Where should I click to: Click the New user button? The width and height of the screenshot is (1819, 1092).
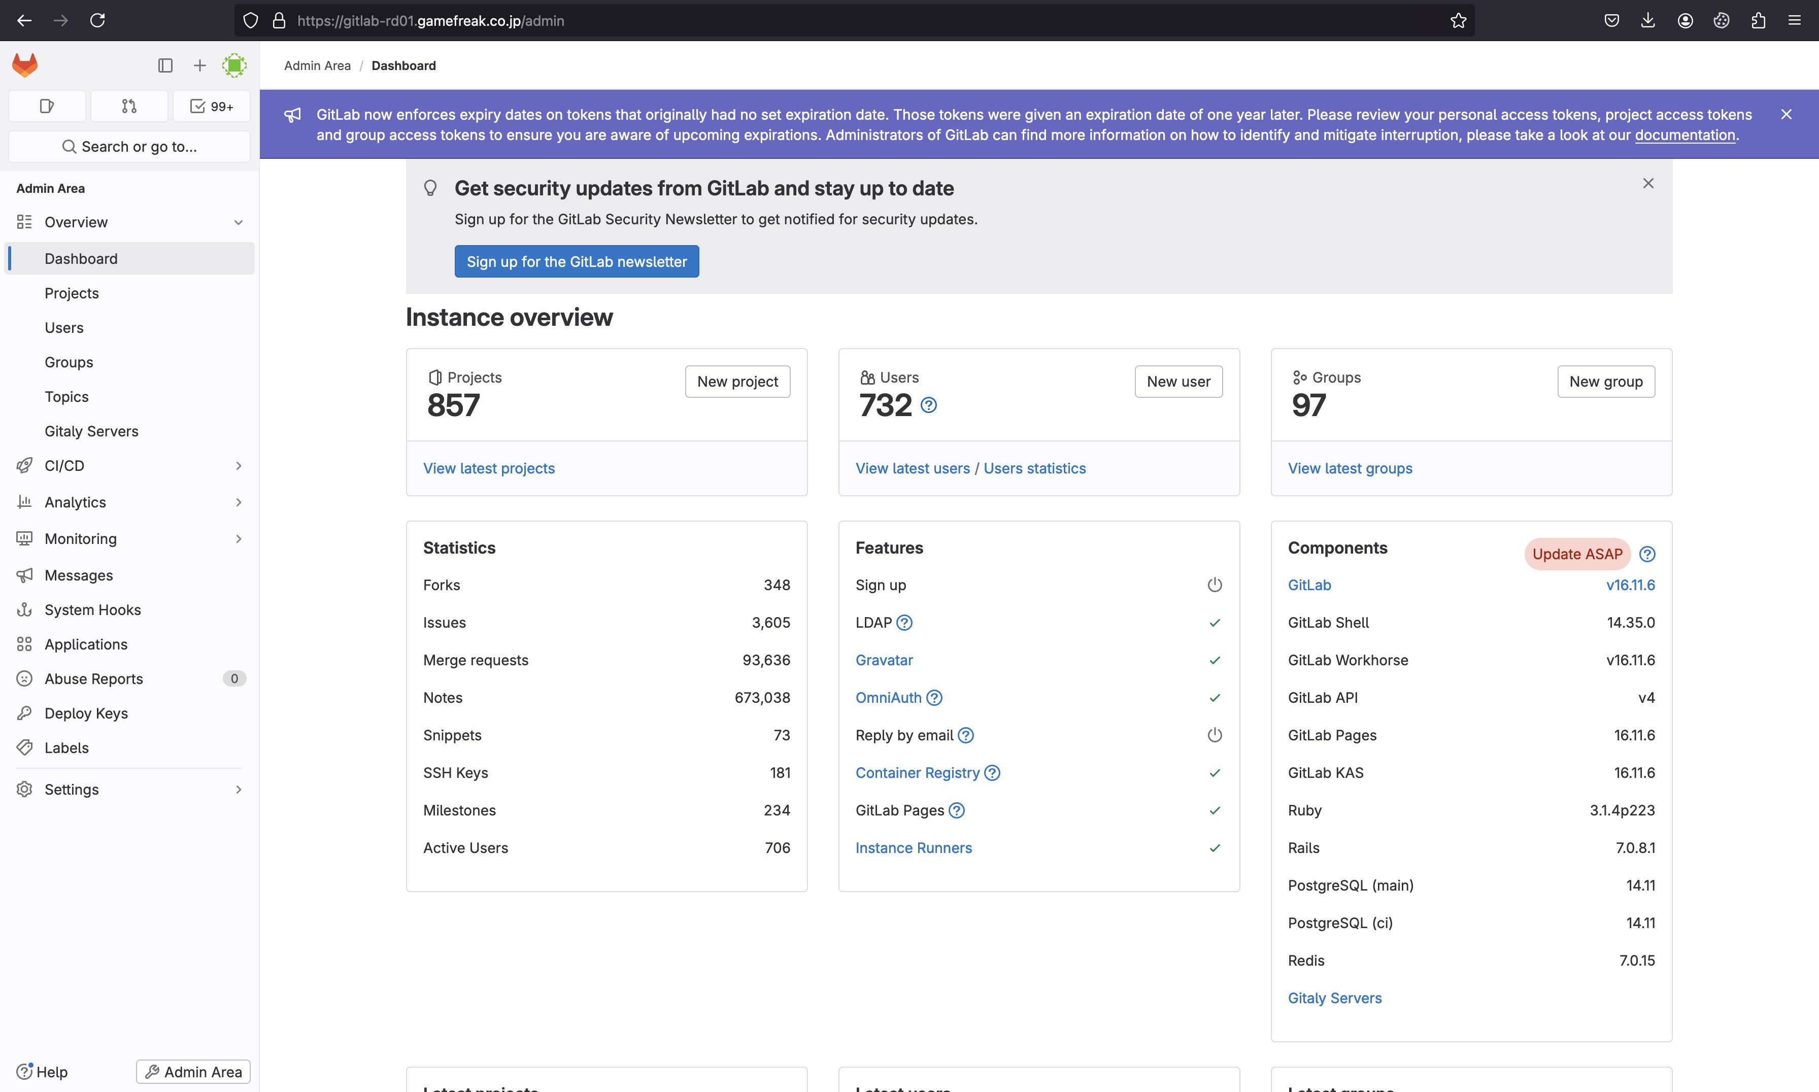point(1178,382)
